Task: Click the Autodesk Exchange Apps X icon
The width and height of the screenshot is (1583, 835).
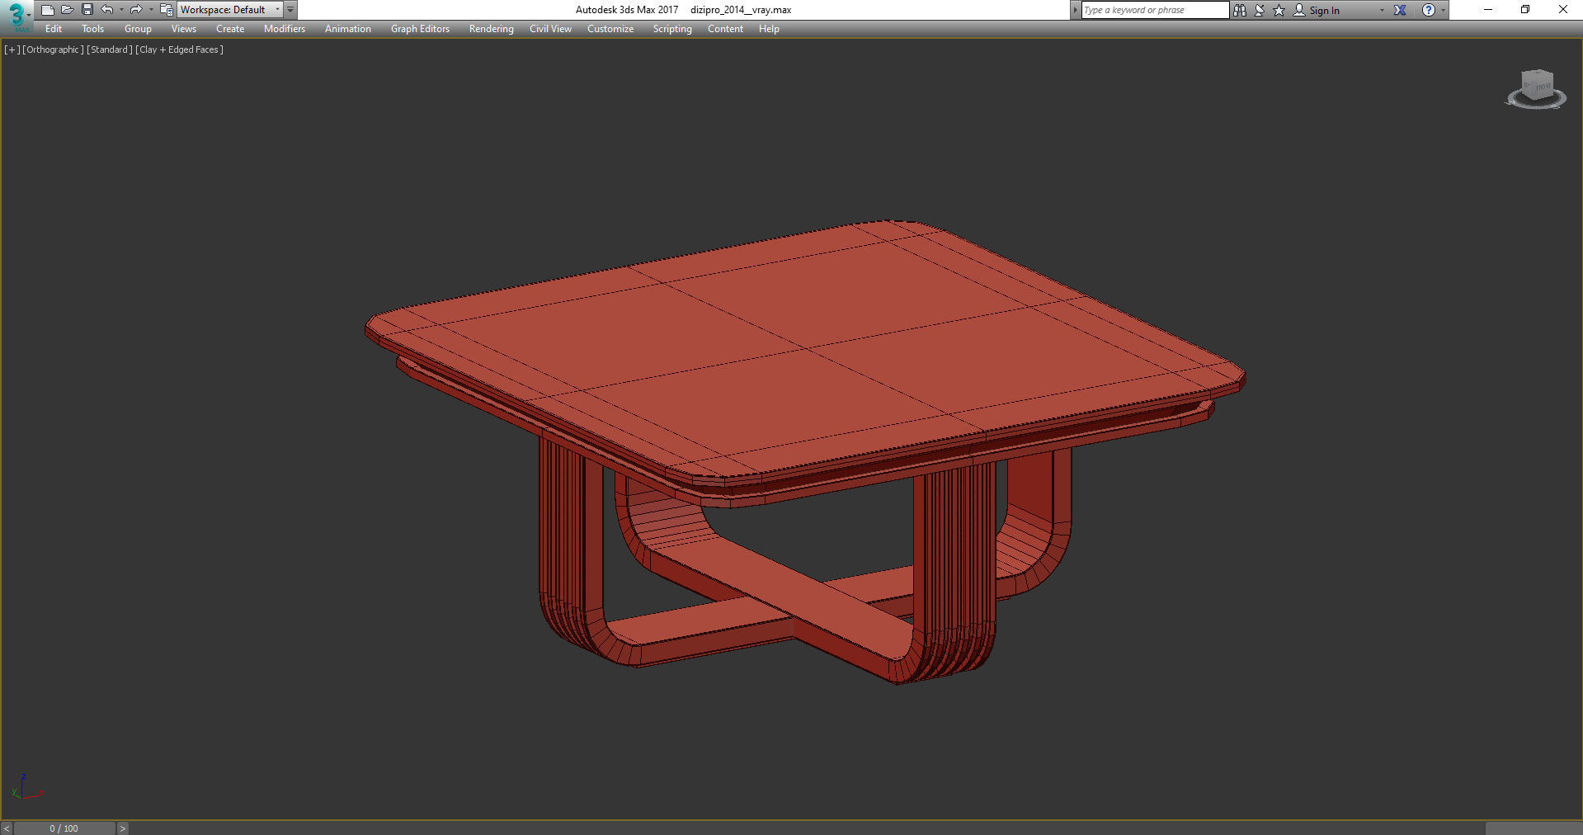Action: point(1400,10)
